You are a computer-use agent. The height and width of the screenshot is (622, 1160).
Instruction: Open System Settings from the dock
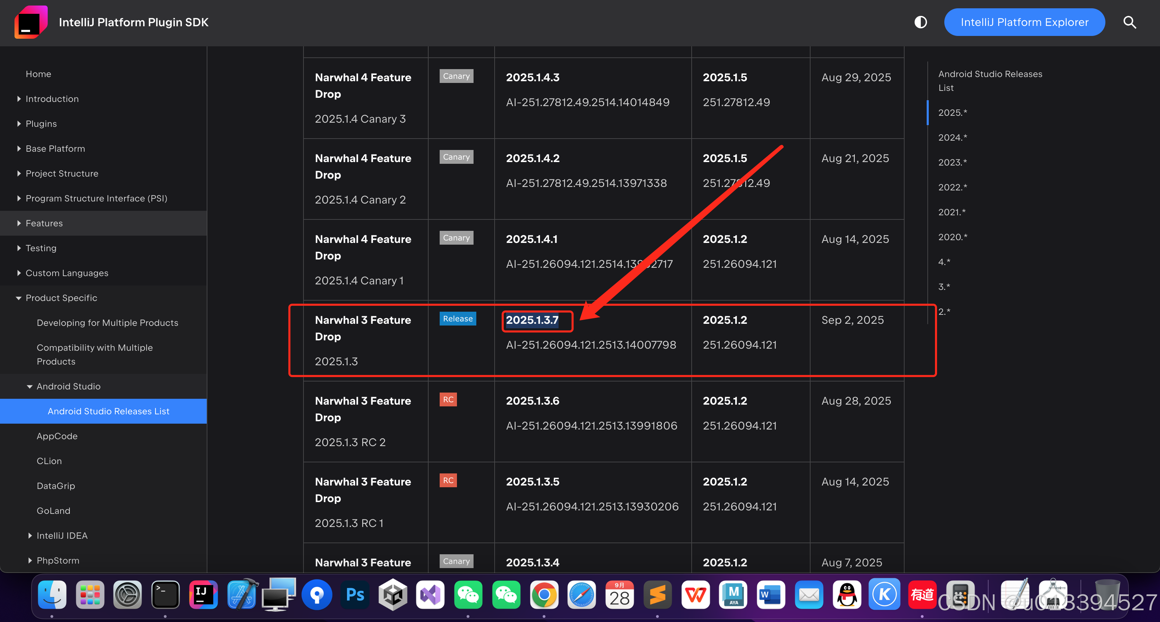pyautogui.click(x=128, y=595)
